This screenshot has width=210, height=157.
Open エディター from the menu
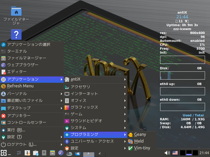coord(32,72)
